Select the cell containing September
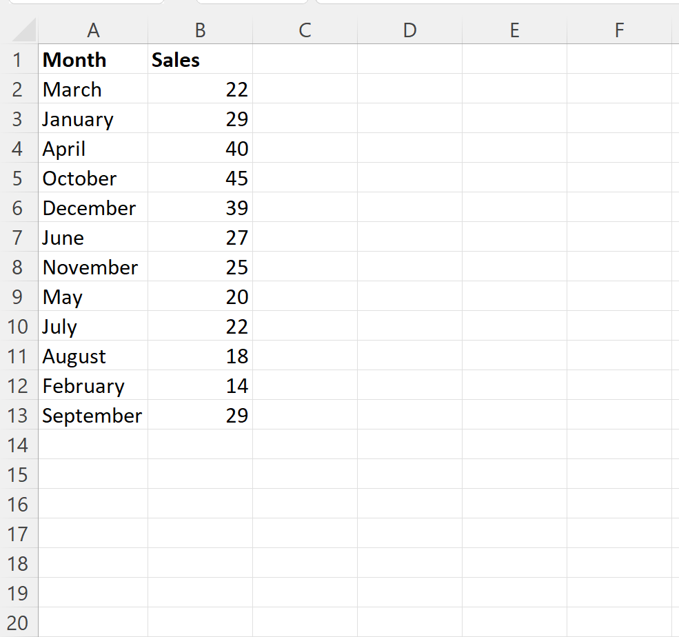The height and width of the screenshot is (637, 679). click(93, 415)
